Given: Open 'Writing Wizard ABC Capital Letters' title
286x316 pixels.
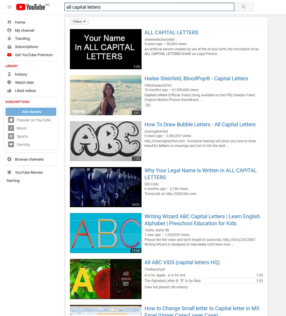Looking at the screenshot, I should point(202,220).
